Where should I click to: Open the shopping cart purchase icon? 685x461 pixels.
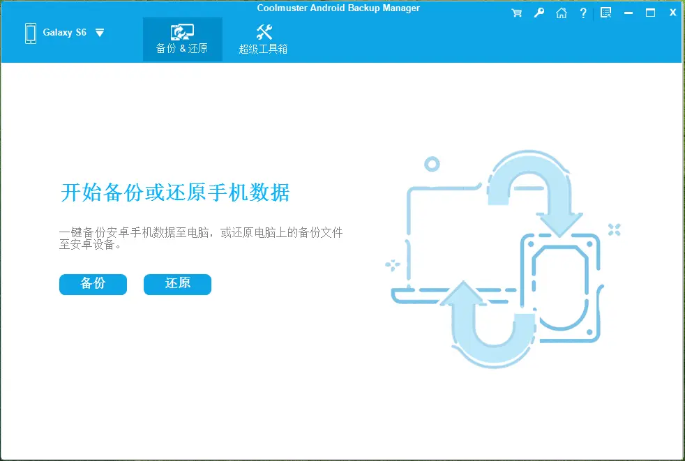click(516, 13)
